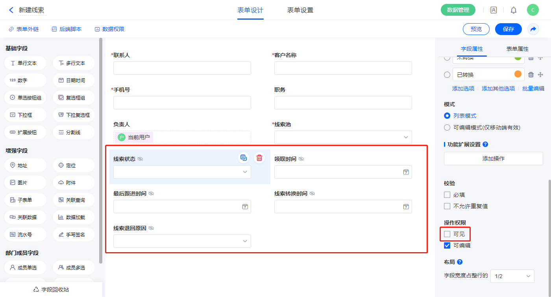
Task: Click the 保存 button
Action: [508, 29]
